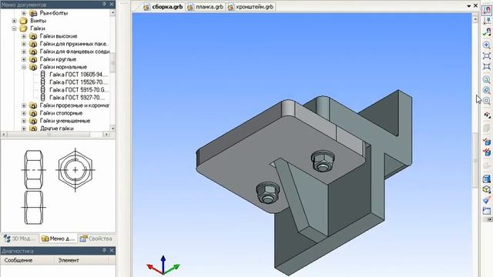
Task: Select Гайка ГОСТ 5915-70.G in the tree
Action: point(79,90)
